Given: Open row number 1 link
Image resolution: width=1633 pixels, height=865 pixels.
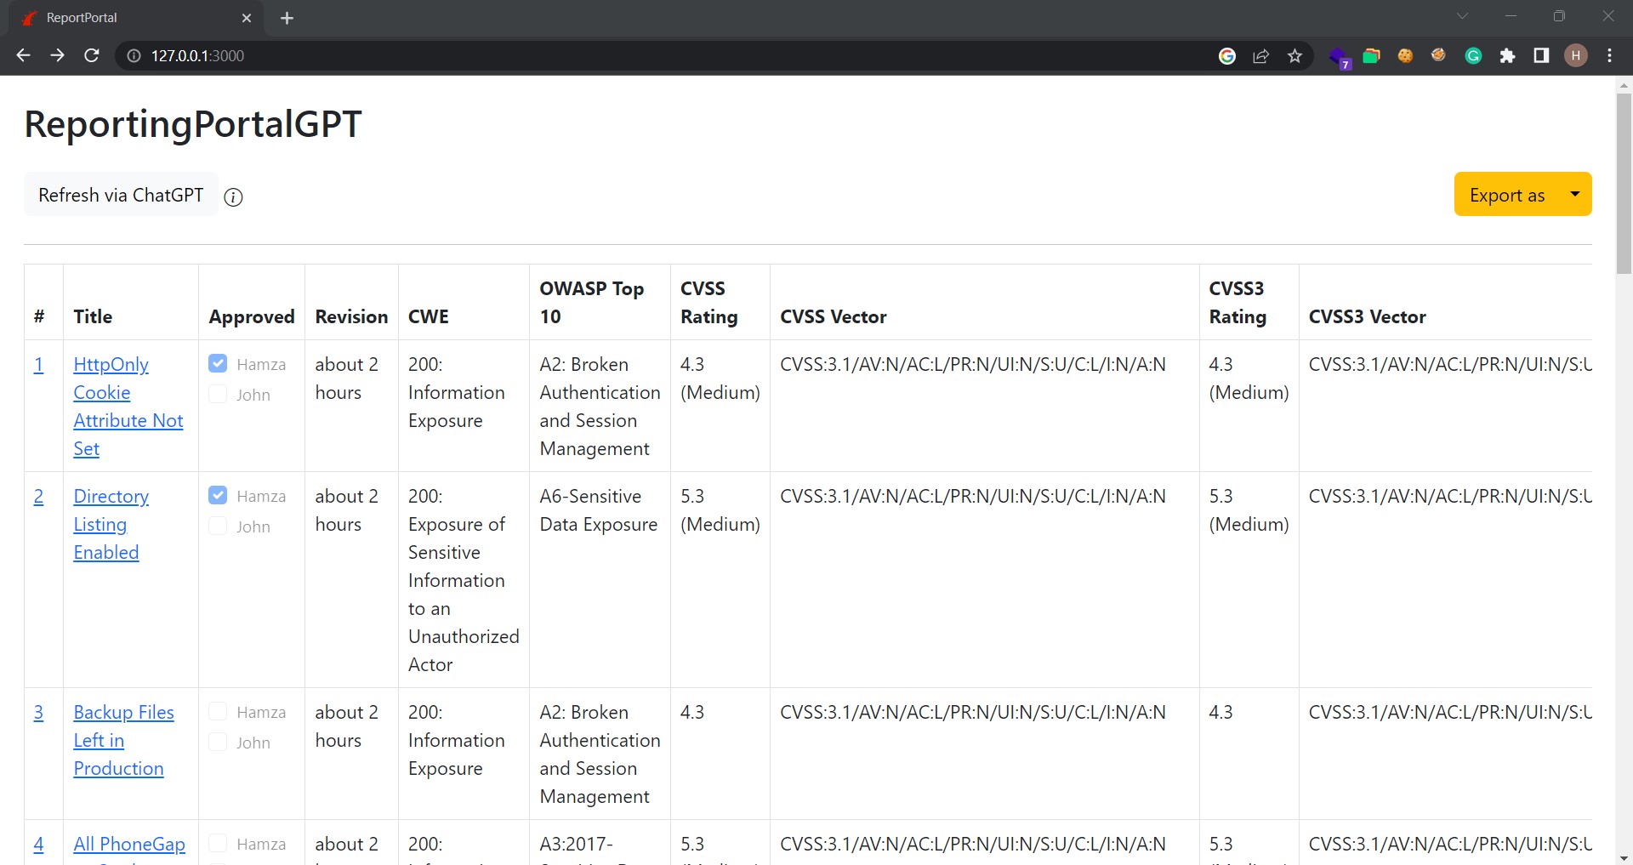Looking at the screenshot, I should [x=38, y=365].
